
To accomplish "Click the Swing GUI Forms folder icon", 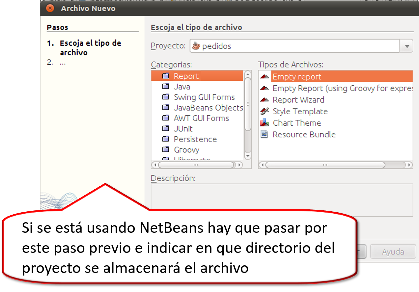I will tap(166, 97).
